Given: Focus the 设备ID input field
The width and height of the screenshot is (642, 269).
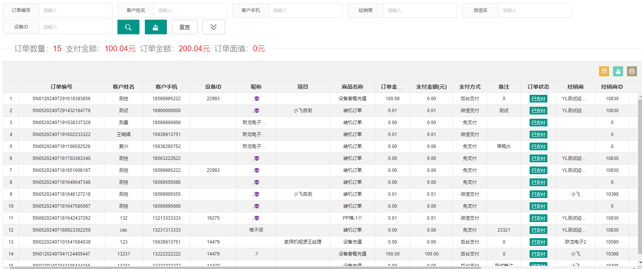Looking at the screenshot, I should click(x=76, y=27).
